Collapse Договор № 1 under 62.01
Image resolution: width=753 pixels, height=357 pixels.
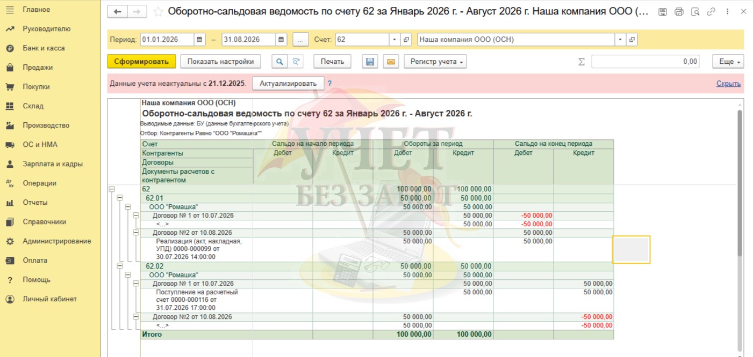point(136,215)
